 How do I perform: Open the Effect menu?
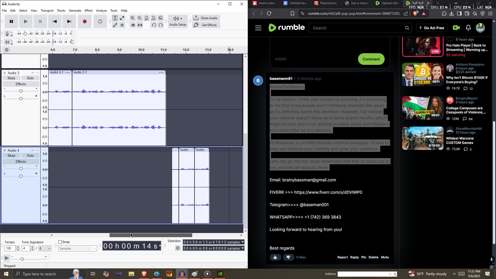pyautogui.click(x=88, y=10)
